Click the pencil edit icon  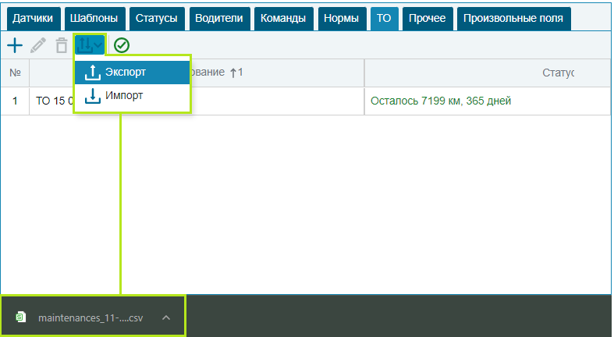38,46
